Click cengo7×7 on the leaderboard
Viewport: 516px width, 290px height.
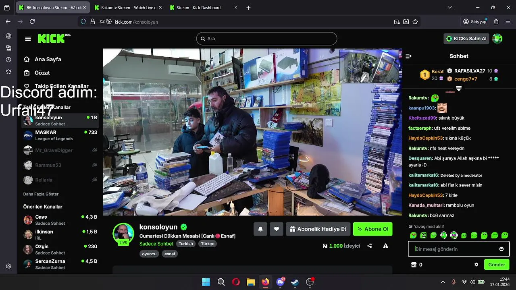466,79
